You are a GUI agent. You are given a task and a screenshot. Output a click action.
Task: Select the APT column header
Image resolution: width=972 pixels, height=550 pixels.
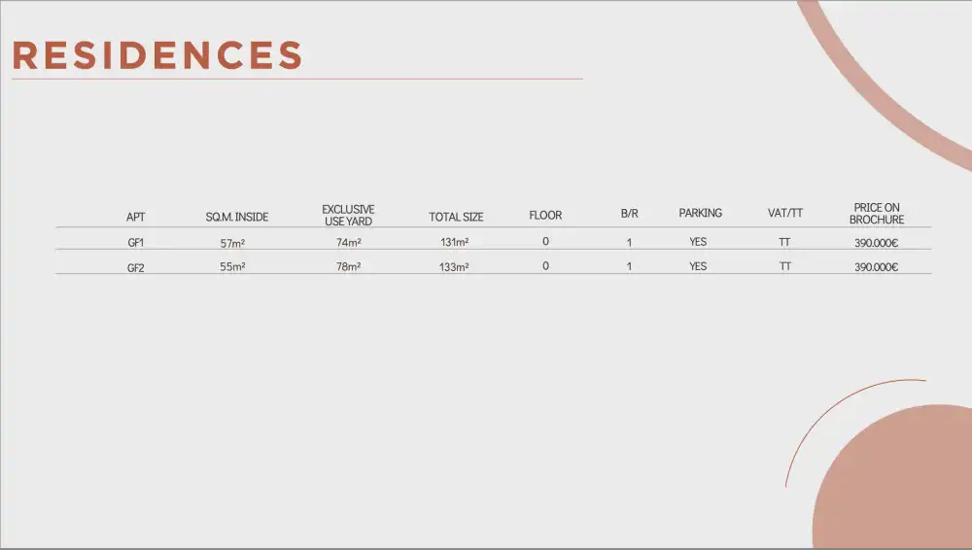[135, 217]
